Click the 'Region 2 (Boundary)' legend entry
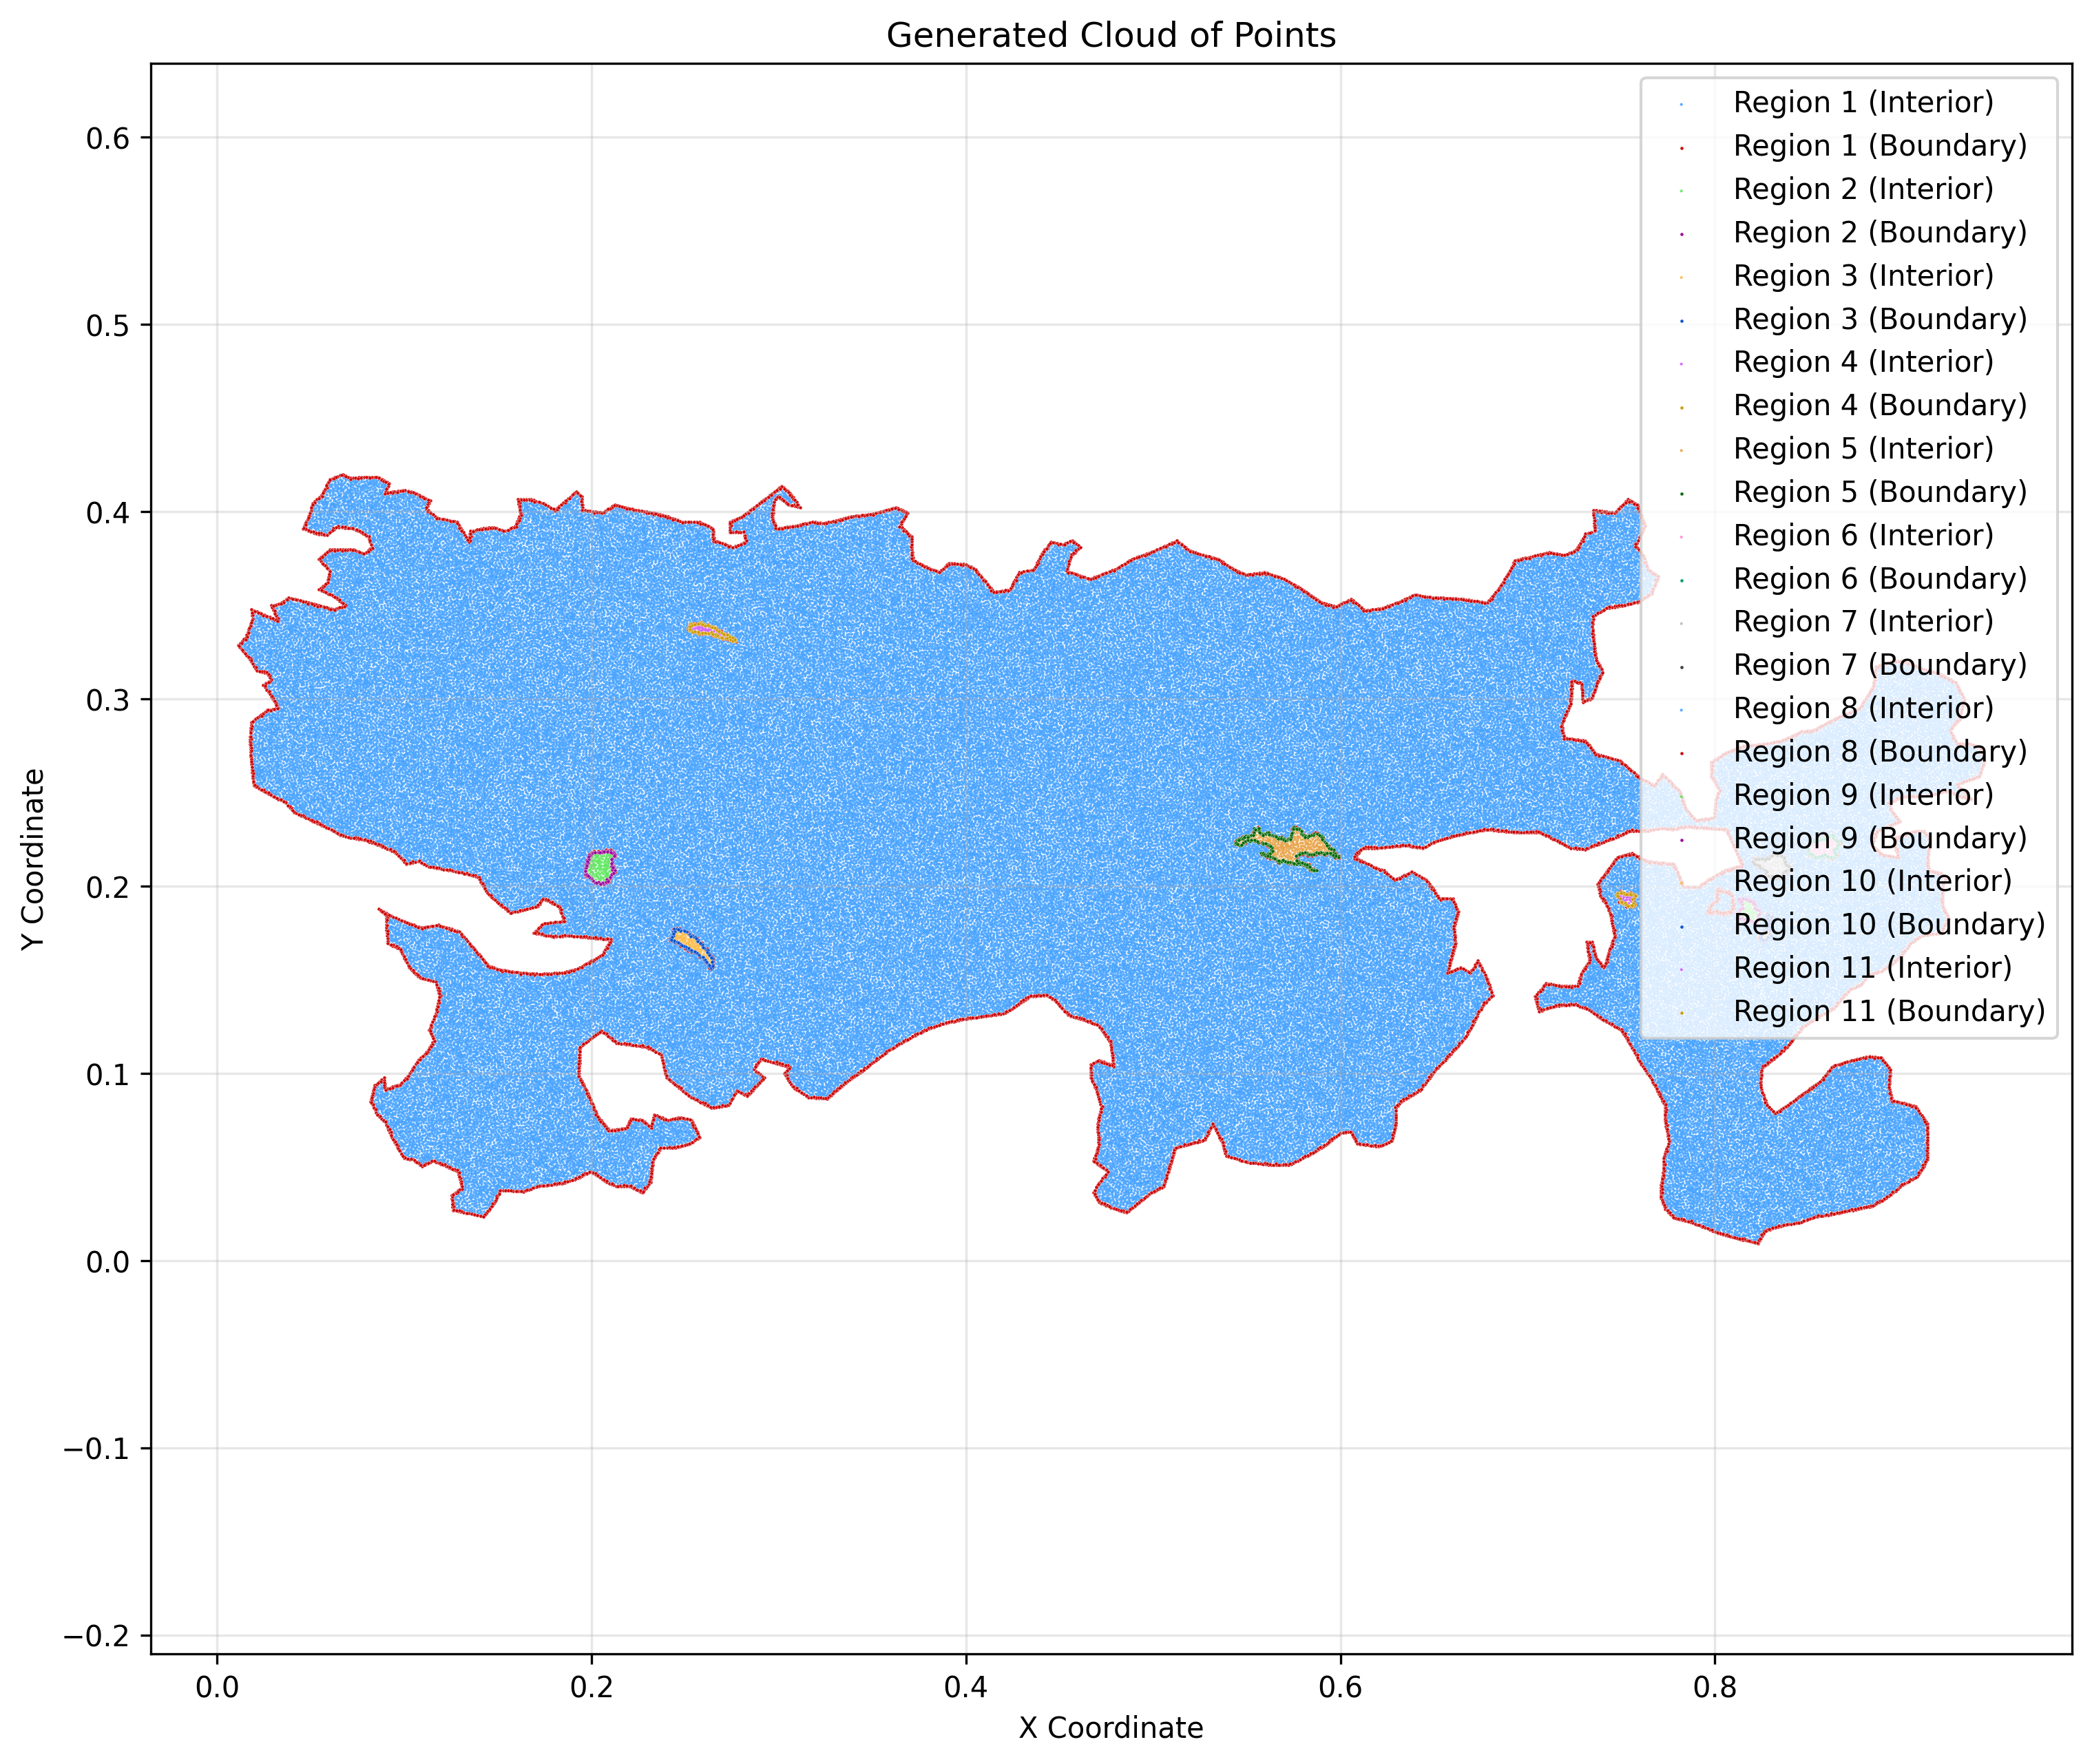The height and width of the screenshot is (1764, 2092). click(1879, 232)
